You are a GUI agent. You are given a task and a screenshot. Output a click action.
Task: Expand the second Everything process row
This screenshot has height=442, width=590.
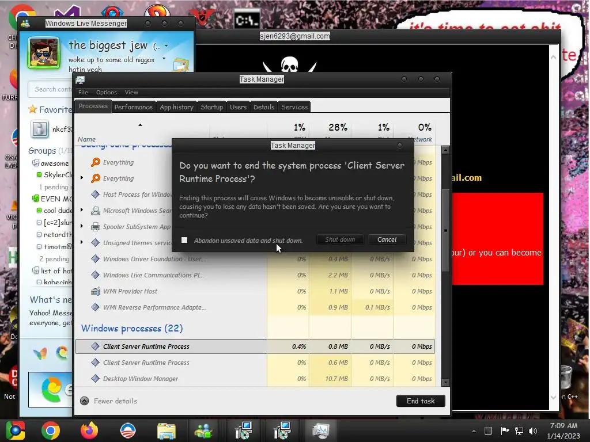(82, 177)
